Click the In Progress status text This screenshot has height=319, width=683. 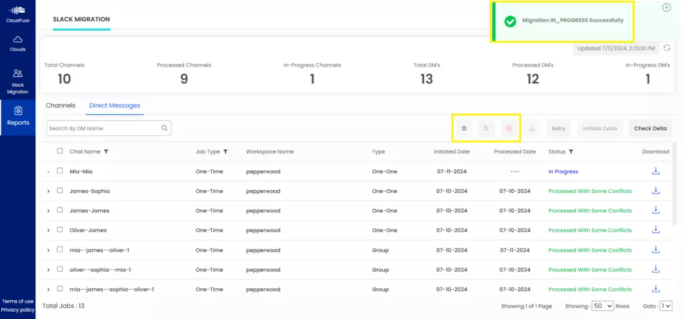click(563, 172)
